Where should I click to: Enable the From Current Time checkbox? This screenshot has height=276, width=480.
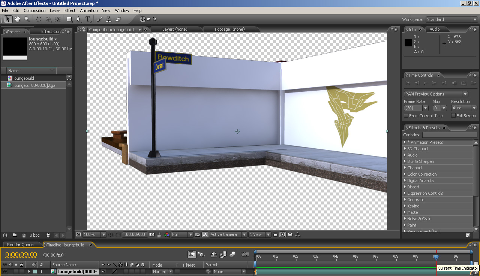point(406,116)
